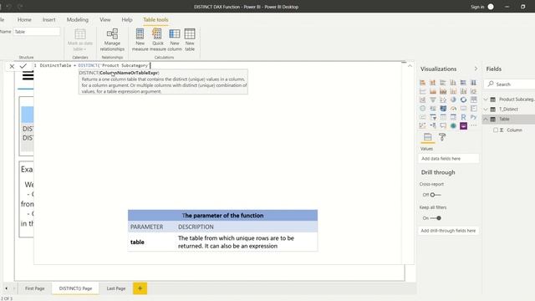Screen dimensions: 535x301
Task: Select the Q&A visual
Action: point(443,125)
